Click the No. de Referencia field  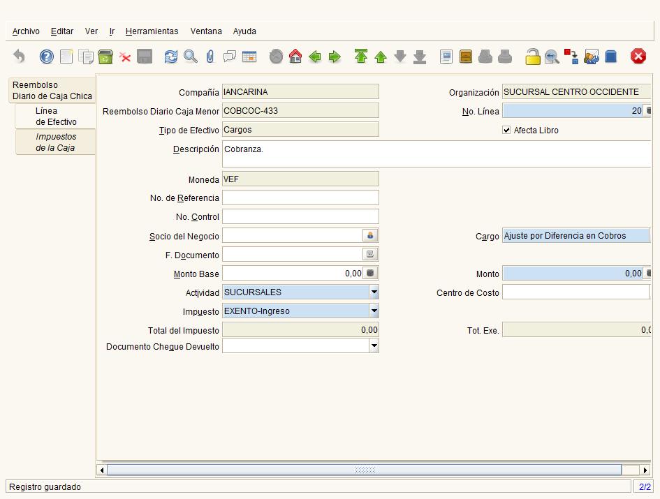[300, 198]
